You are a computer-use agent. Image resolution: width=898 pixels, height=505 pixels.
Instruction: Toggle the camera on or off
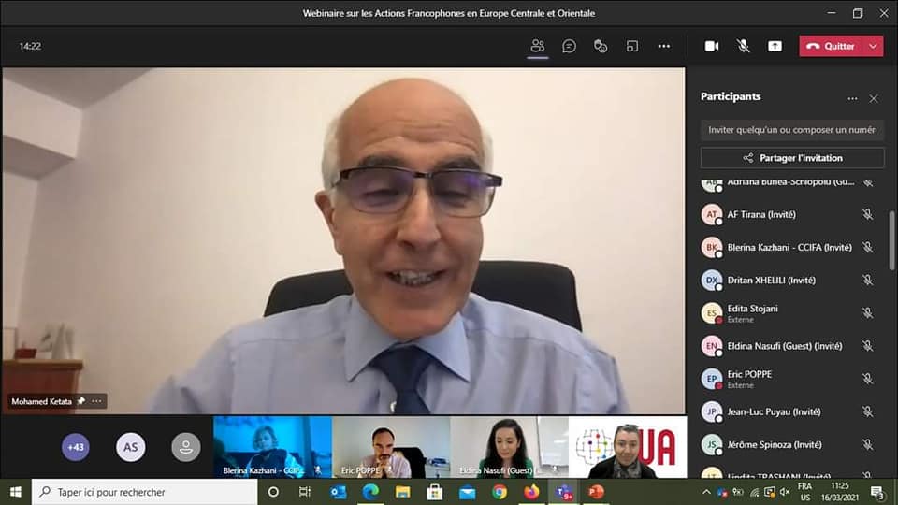711,46
